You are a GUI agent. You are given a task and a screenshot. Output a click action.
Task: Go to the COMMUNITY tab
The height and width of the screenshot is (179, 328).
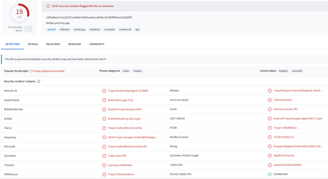[97, 44]
